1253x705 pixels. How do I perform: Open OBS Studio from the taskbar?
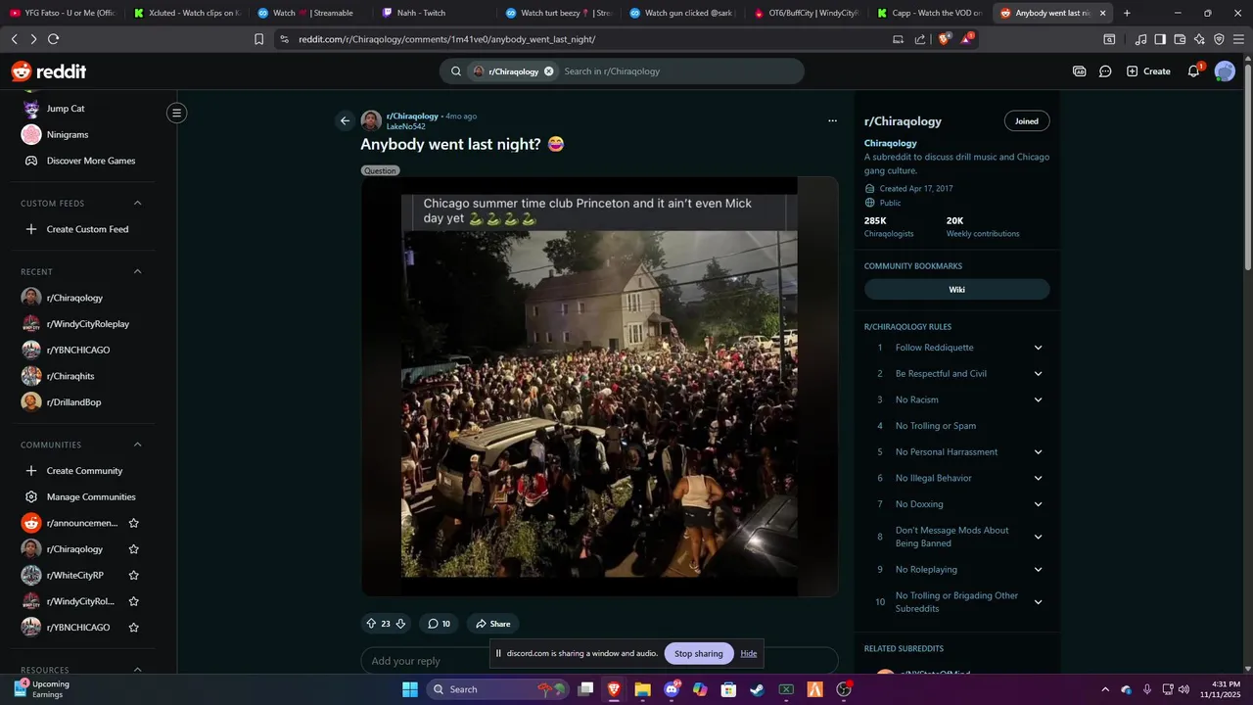[845, 689]
